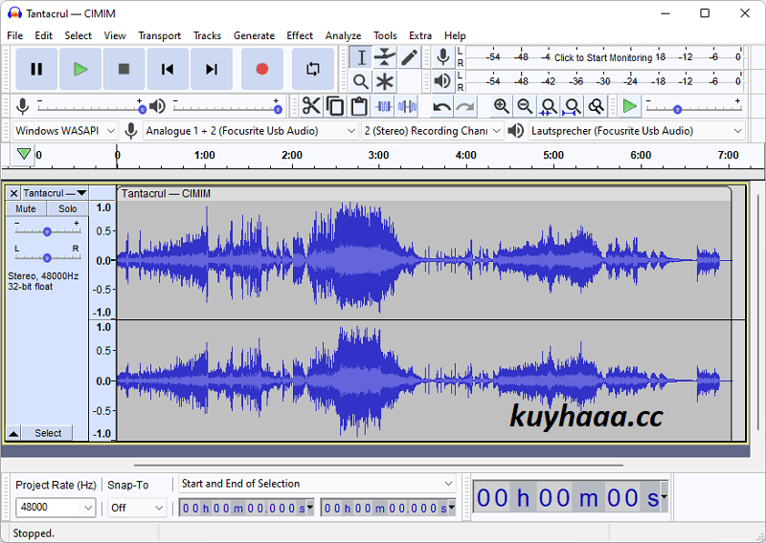The width and height of the screenshot is (766, 543).
Task: Open the Transport menu
Action: tap(159, 35)
